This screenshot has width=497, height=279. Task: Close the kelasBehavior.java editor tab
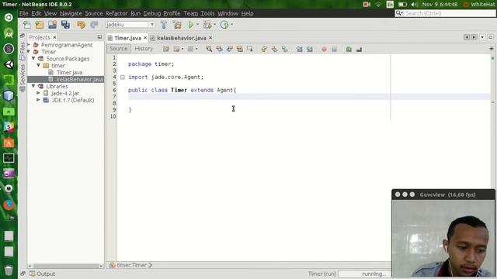pos(210,38)
